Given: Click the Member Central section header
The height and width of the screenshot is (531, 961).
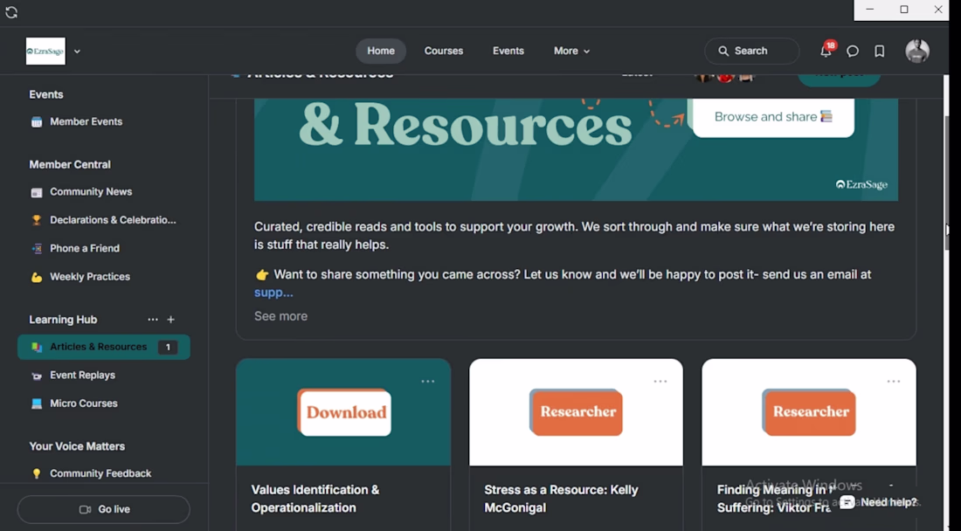Looking at the screenshot, I should [x=70, y=165].
